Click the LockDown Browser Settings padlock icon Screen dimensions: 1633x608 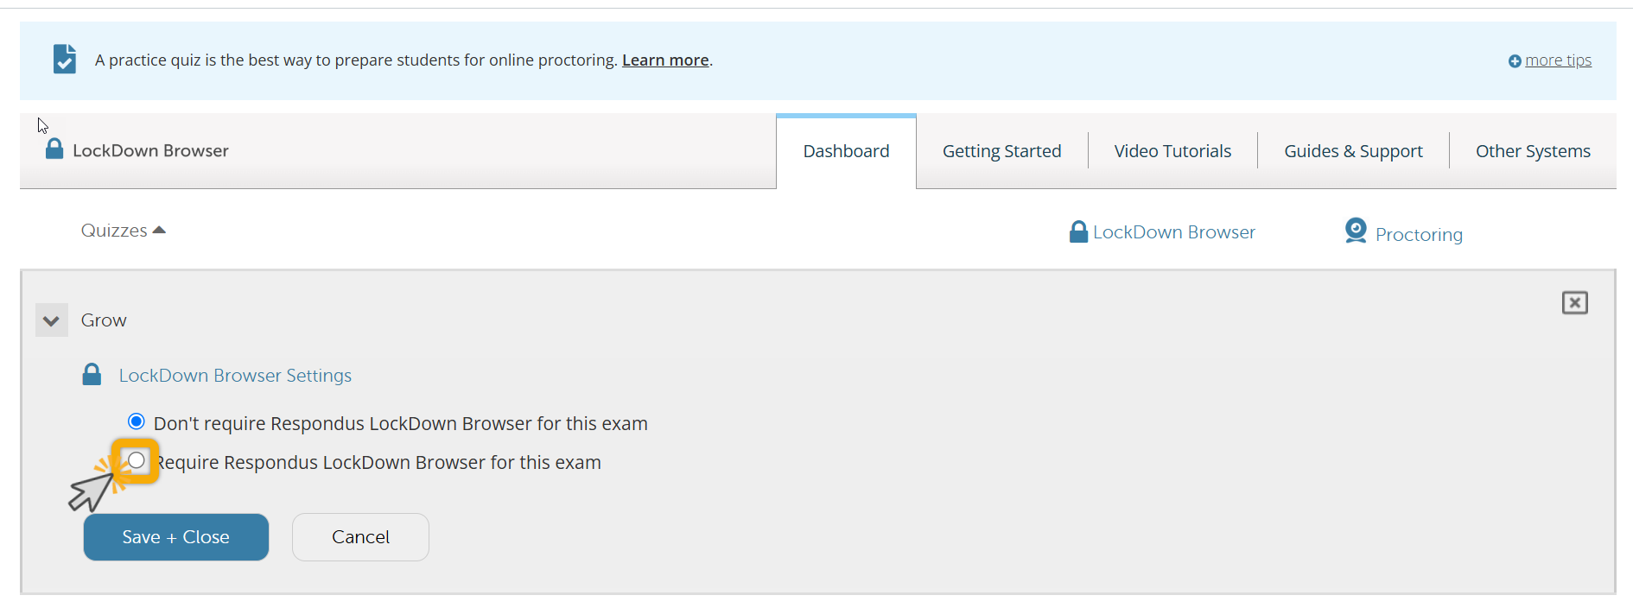(92, 375)
